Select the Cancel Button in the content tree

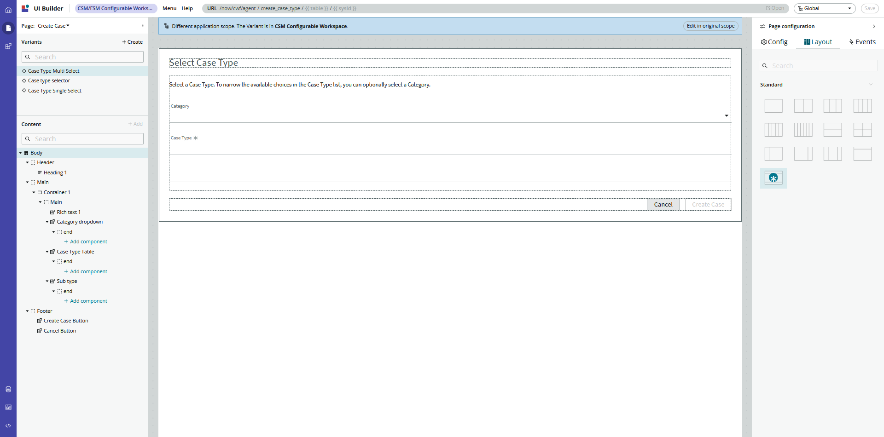[x=59, y=331]
